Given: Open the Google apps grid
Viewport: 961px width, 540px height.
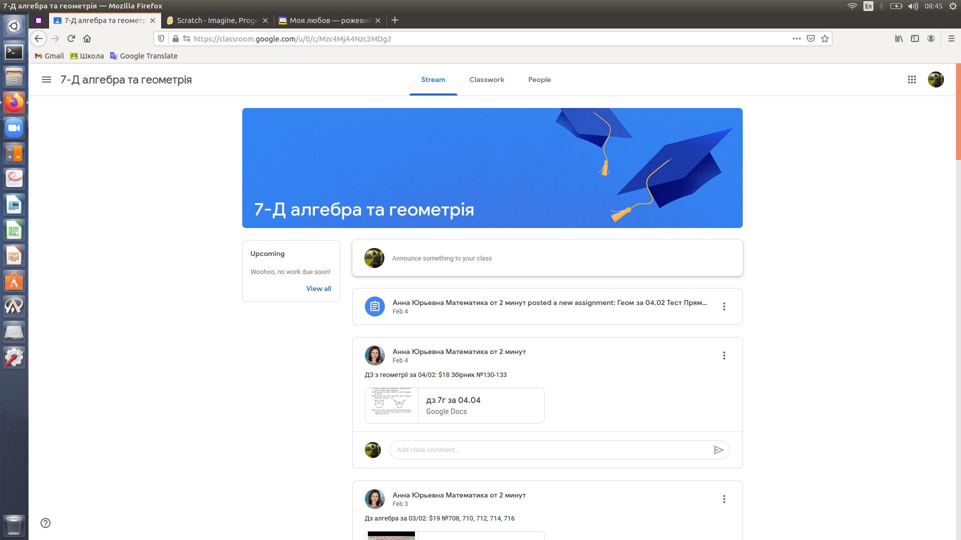Looking at the screenshot, I should coord(911,79).
